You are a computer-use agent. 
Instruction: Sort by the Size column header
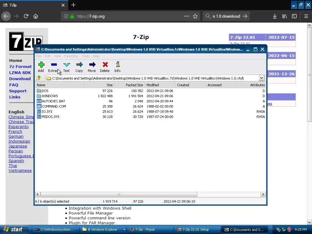99,85
